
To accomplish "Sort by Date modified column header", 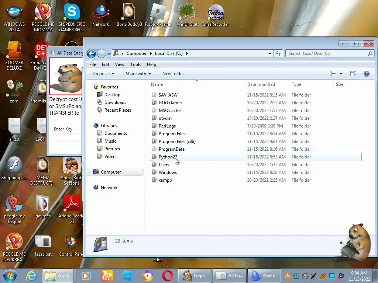I will [267, 84].
